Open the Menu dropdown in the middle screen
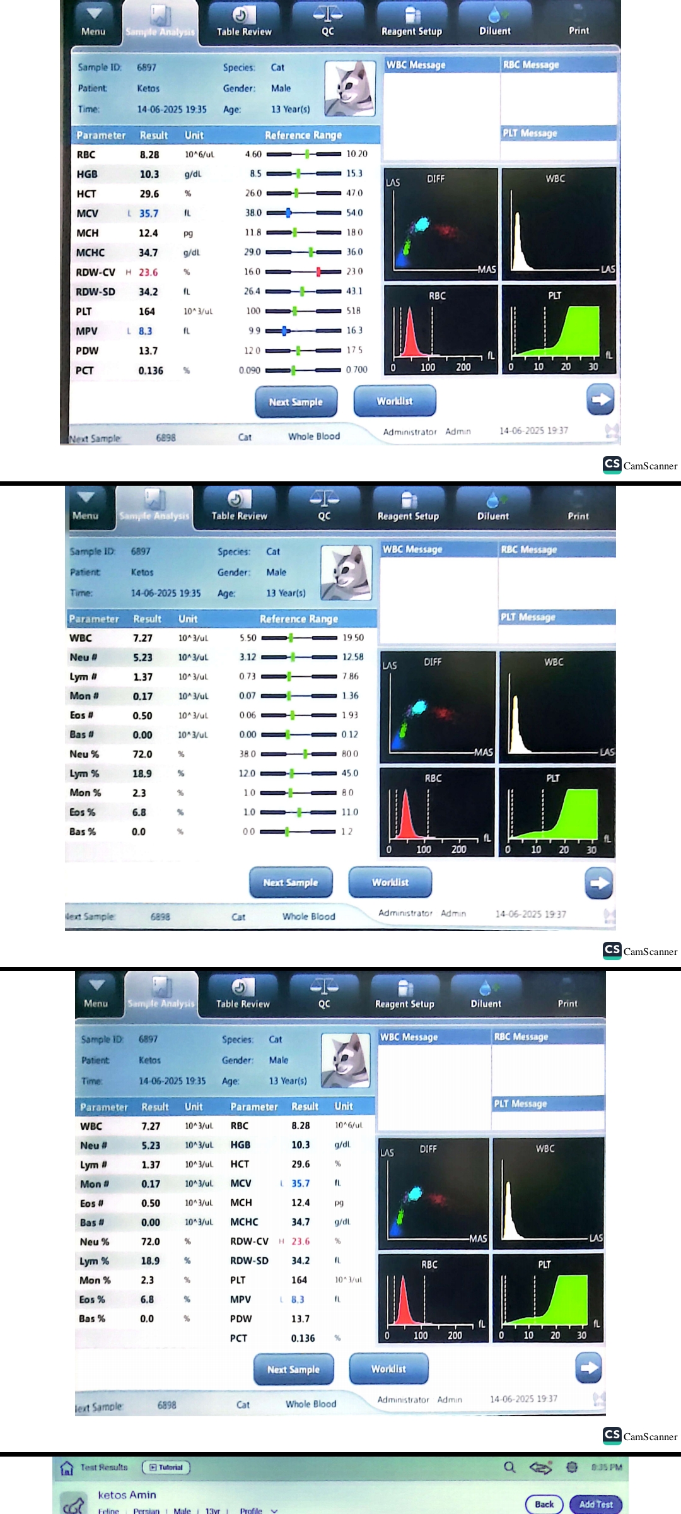Viewport: 681px width, 1514px height. point(86,506)
